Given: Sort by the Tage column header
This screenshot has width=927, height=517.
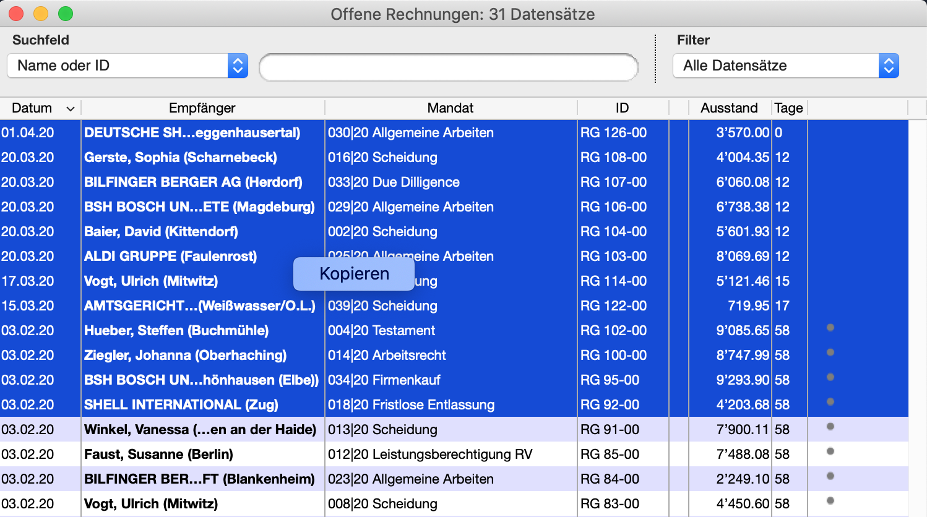Looking at the screenshot, I should [x=788, y=108].
